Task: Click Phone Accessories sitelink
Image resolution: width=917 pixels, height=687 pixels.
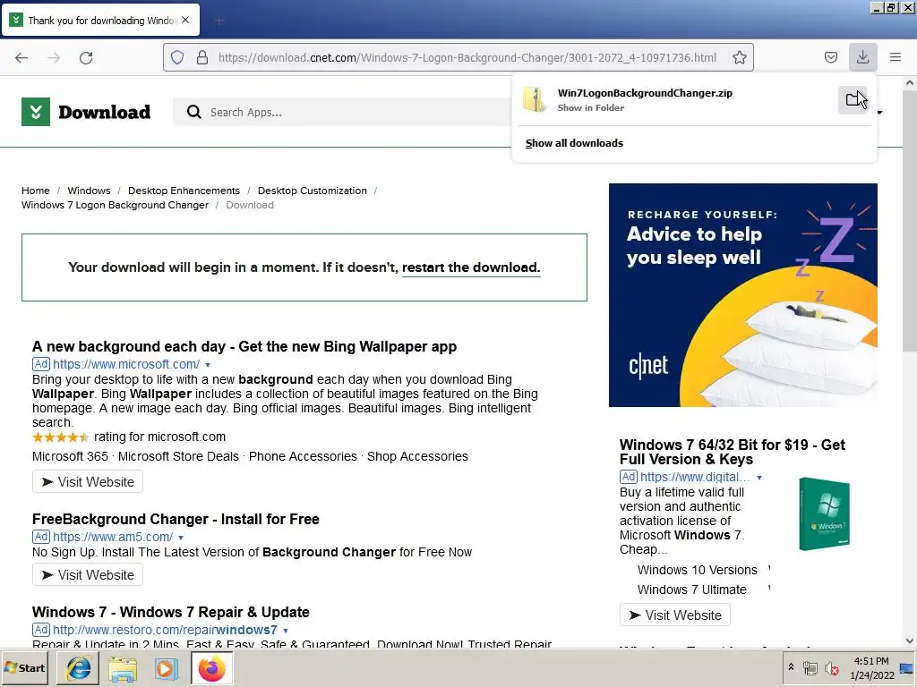Action: coord(303,456)
